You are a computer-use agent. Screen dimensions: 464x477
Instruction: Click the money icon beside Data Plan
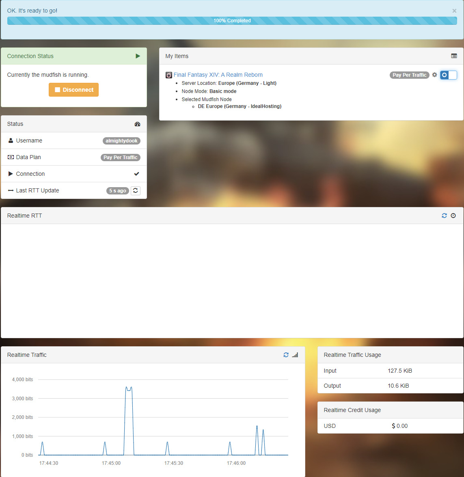(x=11, y=157)
